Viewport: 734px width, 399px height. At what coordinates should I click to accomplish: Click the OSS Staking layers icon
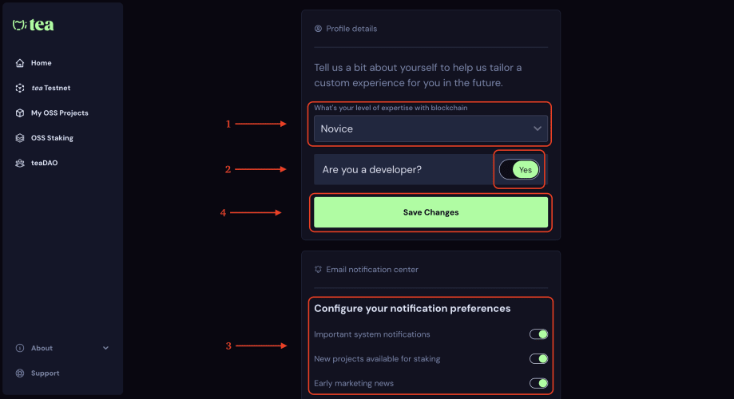coord(20,138)
